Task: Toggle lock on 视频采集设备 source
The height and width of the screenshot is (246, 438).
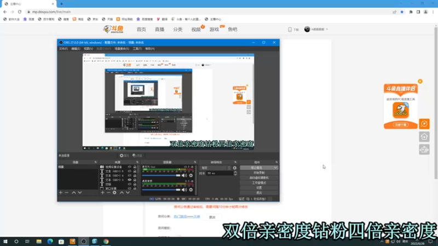Action: click(x=135, y=167)
